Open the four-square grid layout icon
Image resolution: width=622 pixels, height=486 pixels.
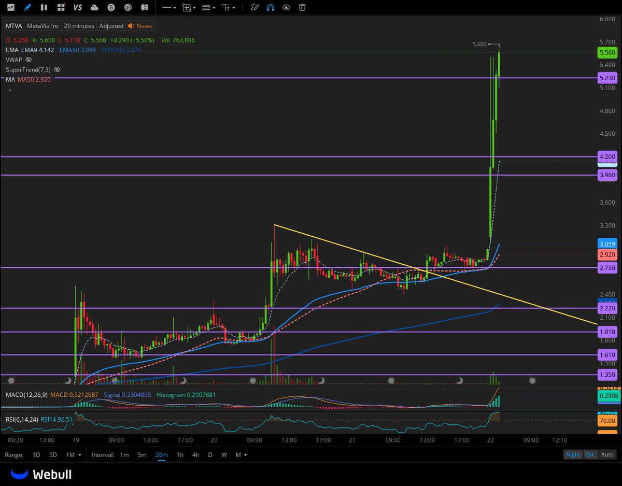pyautogui.click(x=61, y=7)
